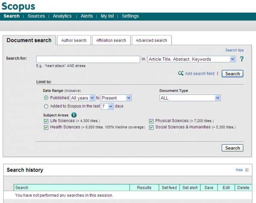Open the Subject Areas info icon

click(74, 115)
